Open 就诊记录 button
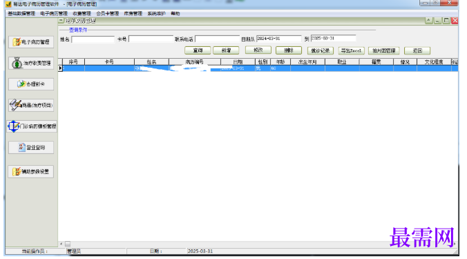Image resolution: width=467 pixels, height=259 pixels. coord(320,51)
